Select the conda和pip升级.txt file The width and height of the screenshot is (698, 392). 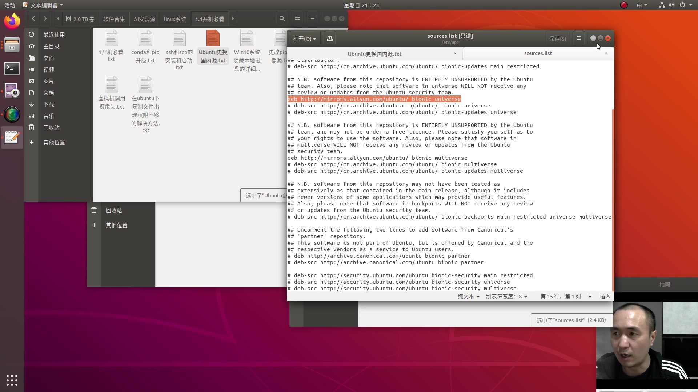[x=145, y=47]
